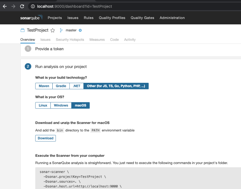Click the site info icon in address bar
This screenshot has width=241, height=189.
tap(33, 6)
